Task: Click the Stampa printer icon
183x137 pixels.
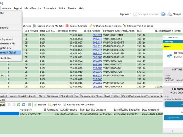Action: 169,14
